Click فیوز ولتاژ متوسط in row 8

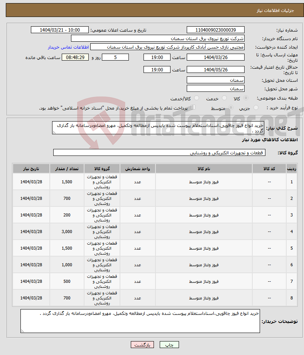click(x=204, y=298)
